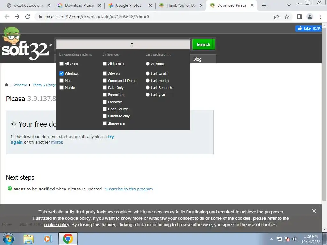The width and height of the screenshot is (327, 245).
Task: Click the mirror download link
Action: coord(57,142)
